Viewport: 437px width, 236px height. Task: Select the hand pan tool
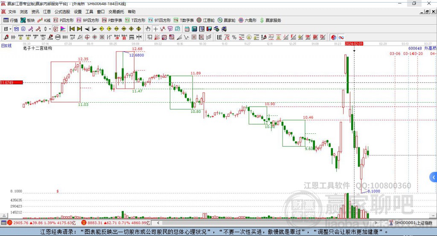[148, 29]
